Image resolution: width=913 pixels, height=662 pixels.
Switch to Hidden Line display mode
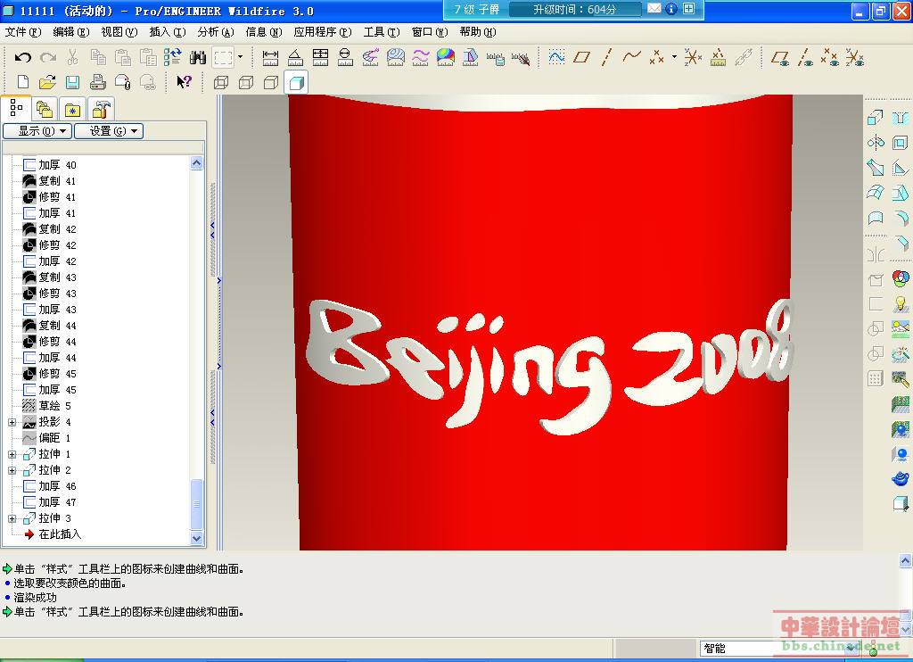coord(246,82)
